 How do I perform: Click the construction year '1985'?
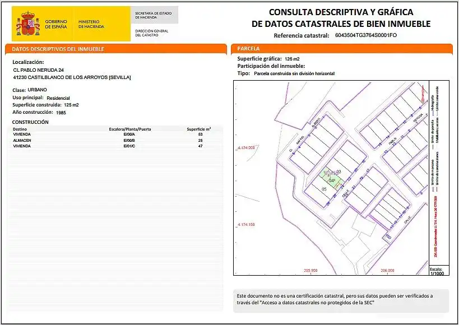(61, 113)
